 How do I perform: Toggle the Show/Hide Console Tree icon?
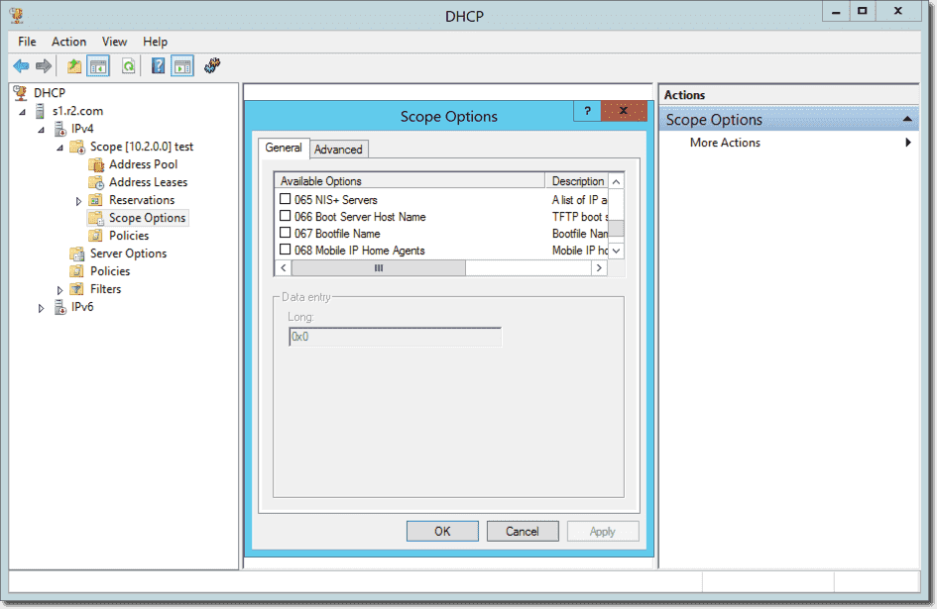(x=96, y=65)
